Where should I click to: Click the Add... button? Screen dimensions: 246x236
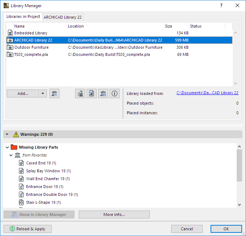pyautogui.click(x=23, y=93)
